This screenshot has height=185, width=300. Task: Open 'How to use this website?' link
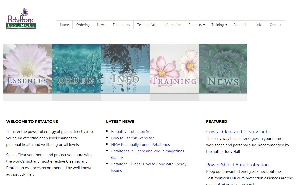[132, 138]
